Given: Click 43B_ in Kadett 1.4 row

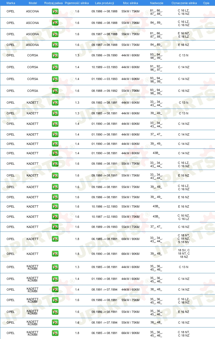Looking at the screenshot, I should 156,153.
